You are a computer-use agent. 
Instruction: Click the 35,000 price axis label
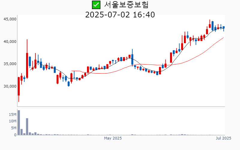10,64
